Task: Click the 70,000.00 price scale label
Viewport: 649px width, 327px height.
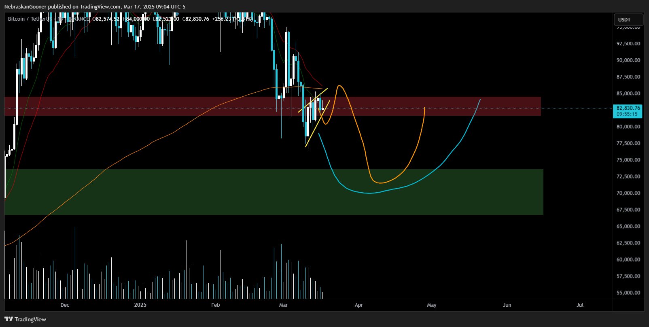Action: coord(628,193)
